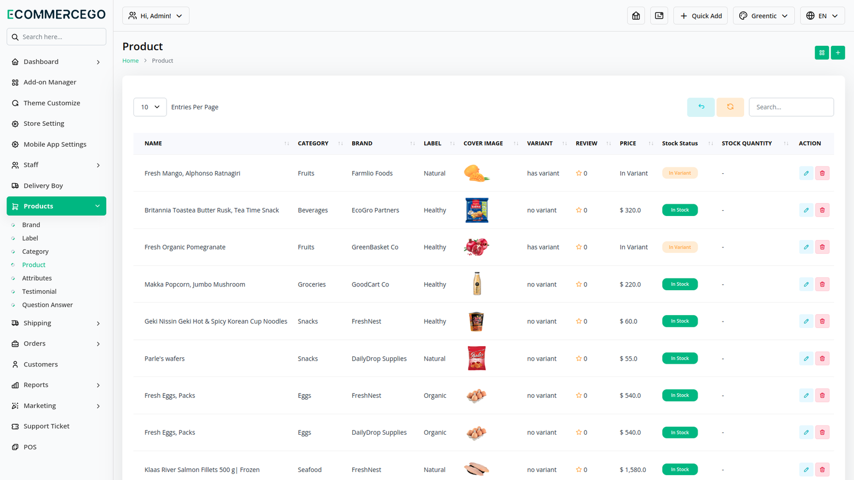Screen dimensions: 854x480
Task: Edit the Fresh Mango product row
Action: tap(806, 173)
